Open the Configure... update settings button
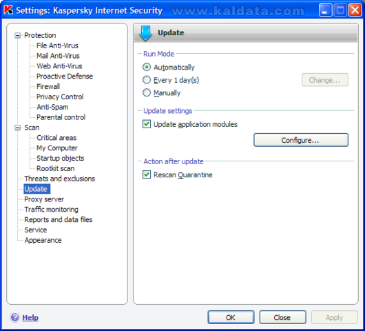The image size is (365, 331). click(x=301, y=140)
